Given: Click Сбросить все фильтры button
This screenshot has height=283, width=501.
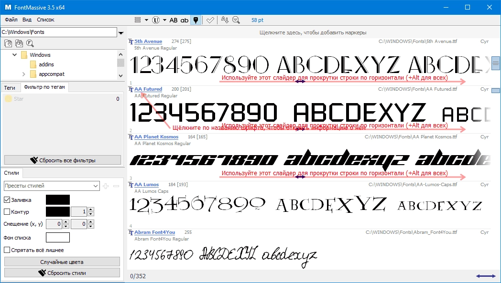Looking at the screenshot, I should pyautogui.click(x=62, y=160).
